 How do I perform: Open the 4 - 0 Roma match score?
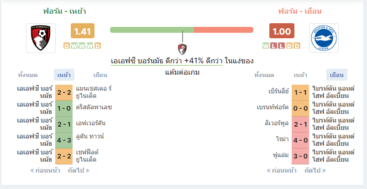click(300, 140)
